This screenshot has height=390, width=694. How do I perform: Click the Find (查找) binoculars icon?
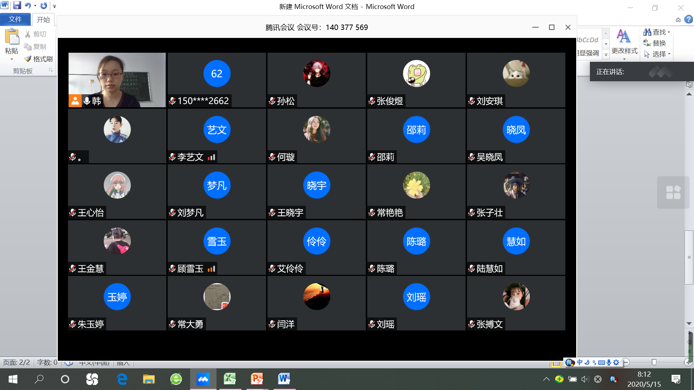[647, 32]
